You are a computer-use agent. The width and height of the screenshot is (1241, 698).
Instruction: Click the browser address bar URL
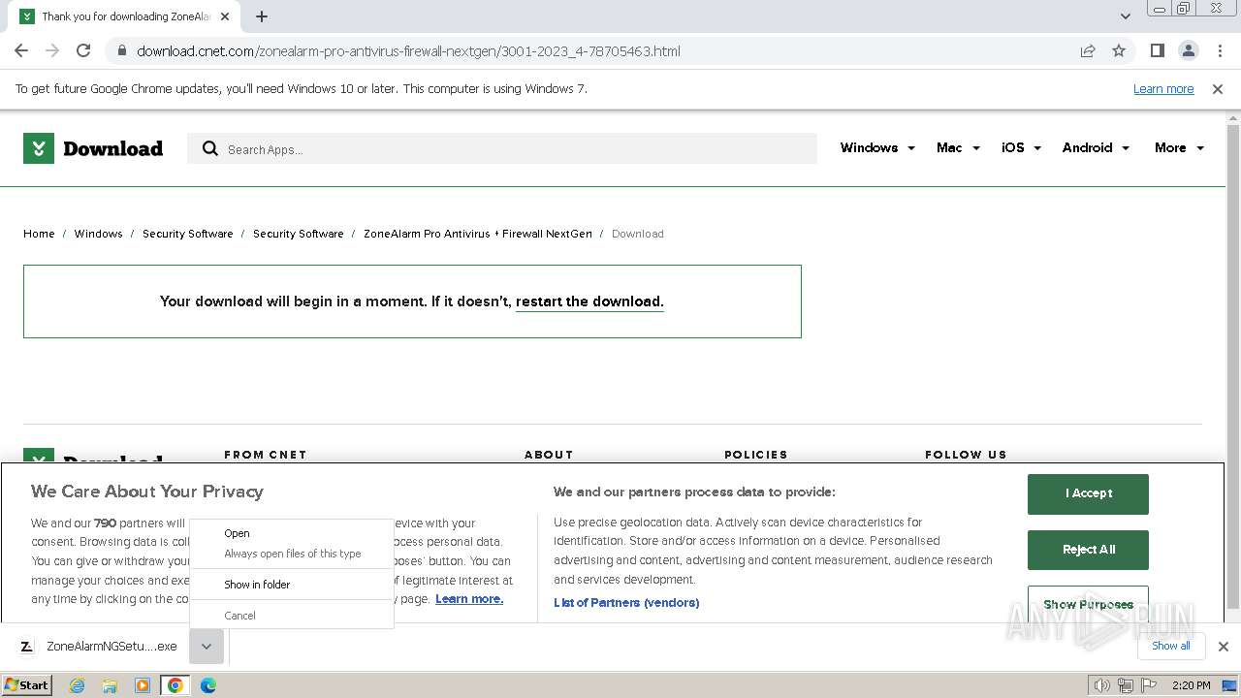click(x=408, y=51)
